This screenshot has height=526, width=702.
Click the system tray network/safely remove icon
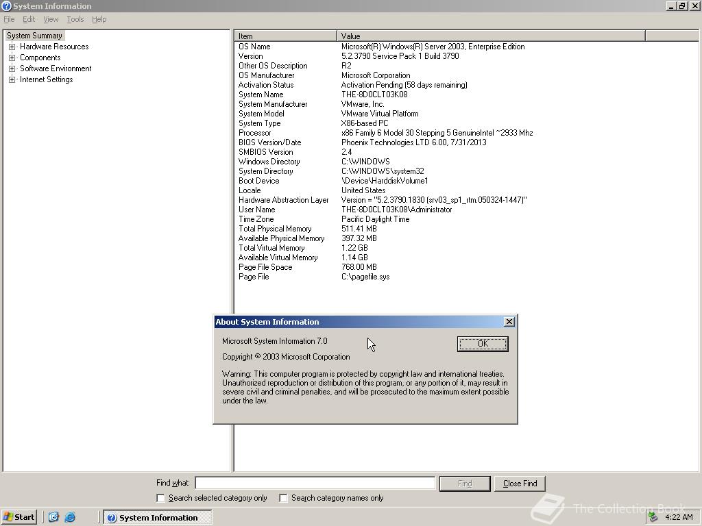[653, 517]
